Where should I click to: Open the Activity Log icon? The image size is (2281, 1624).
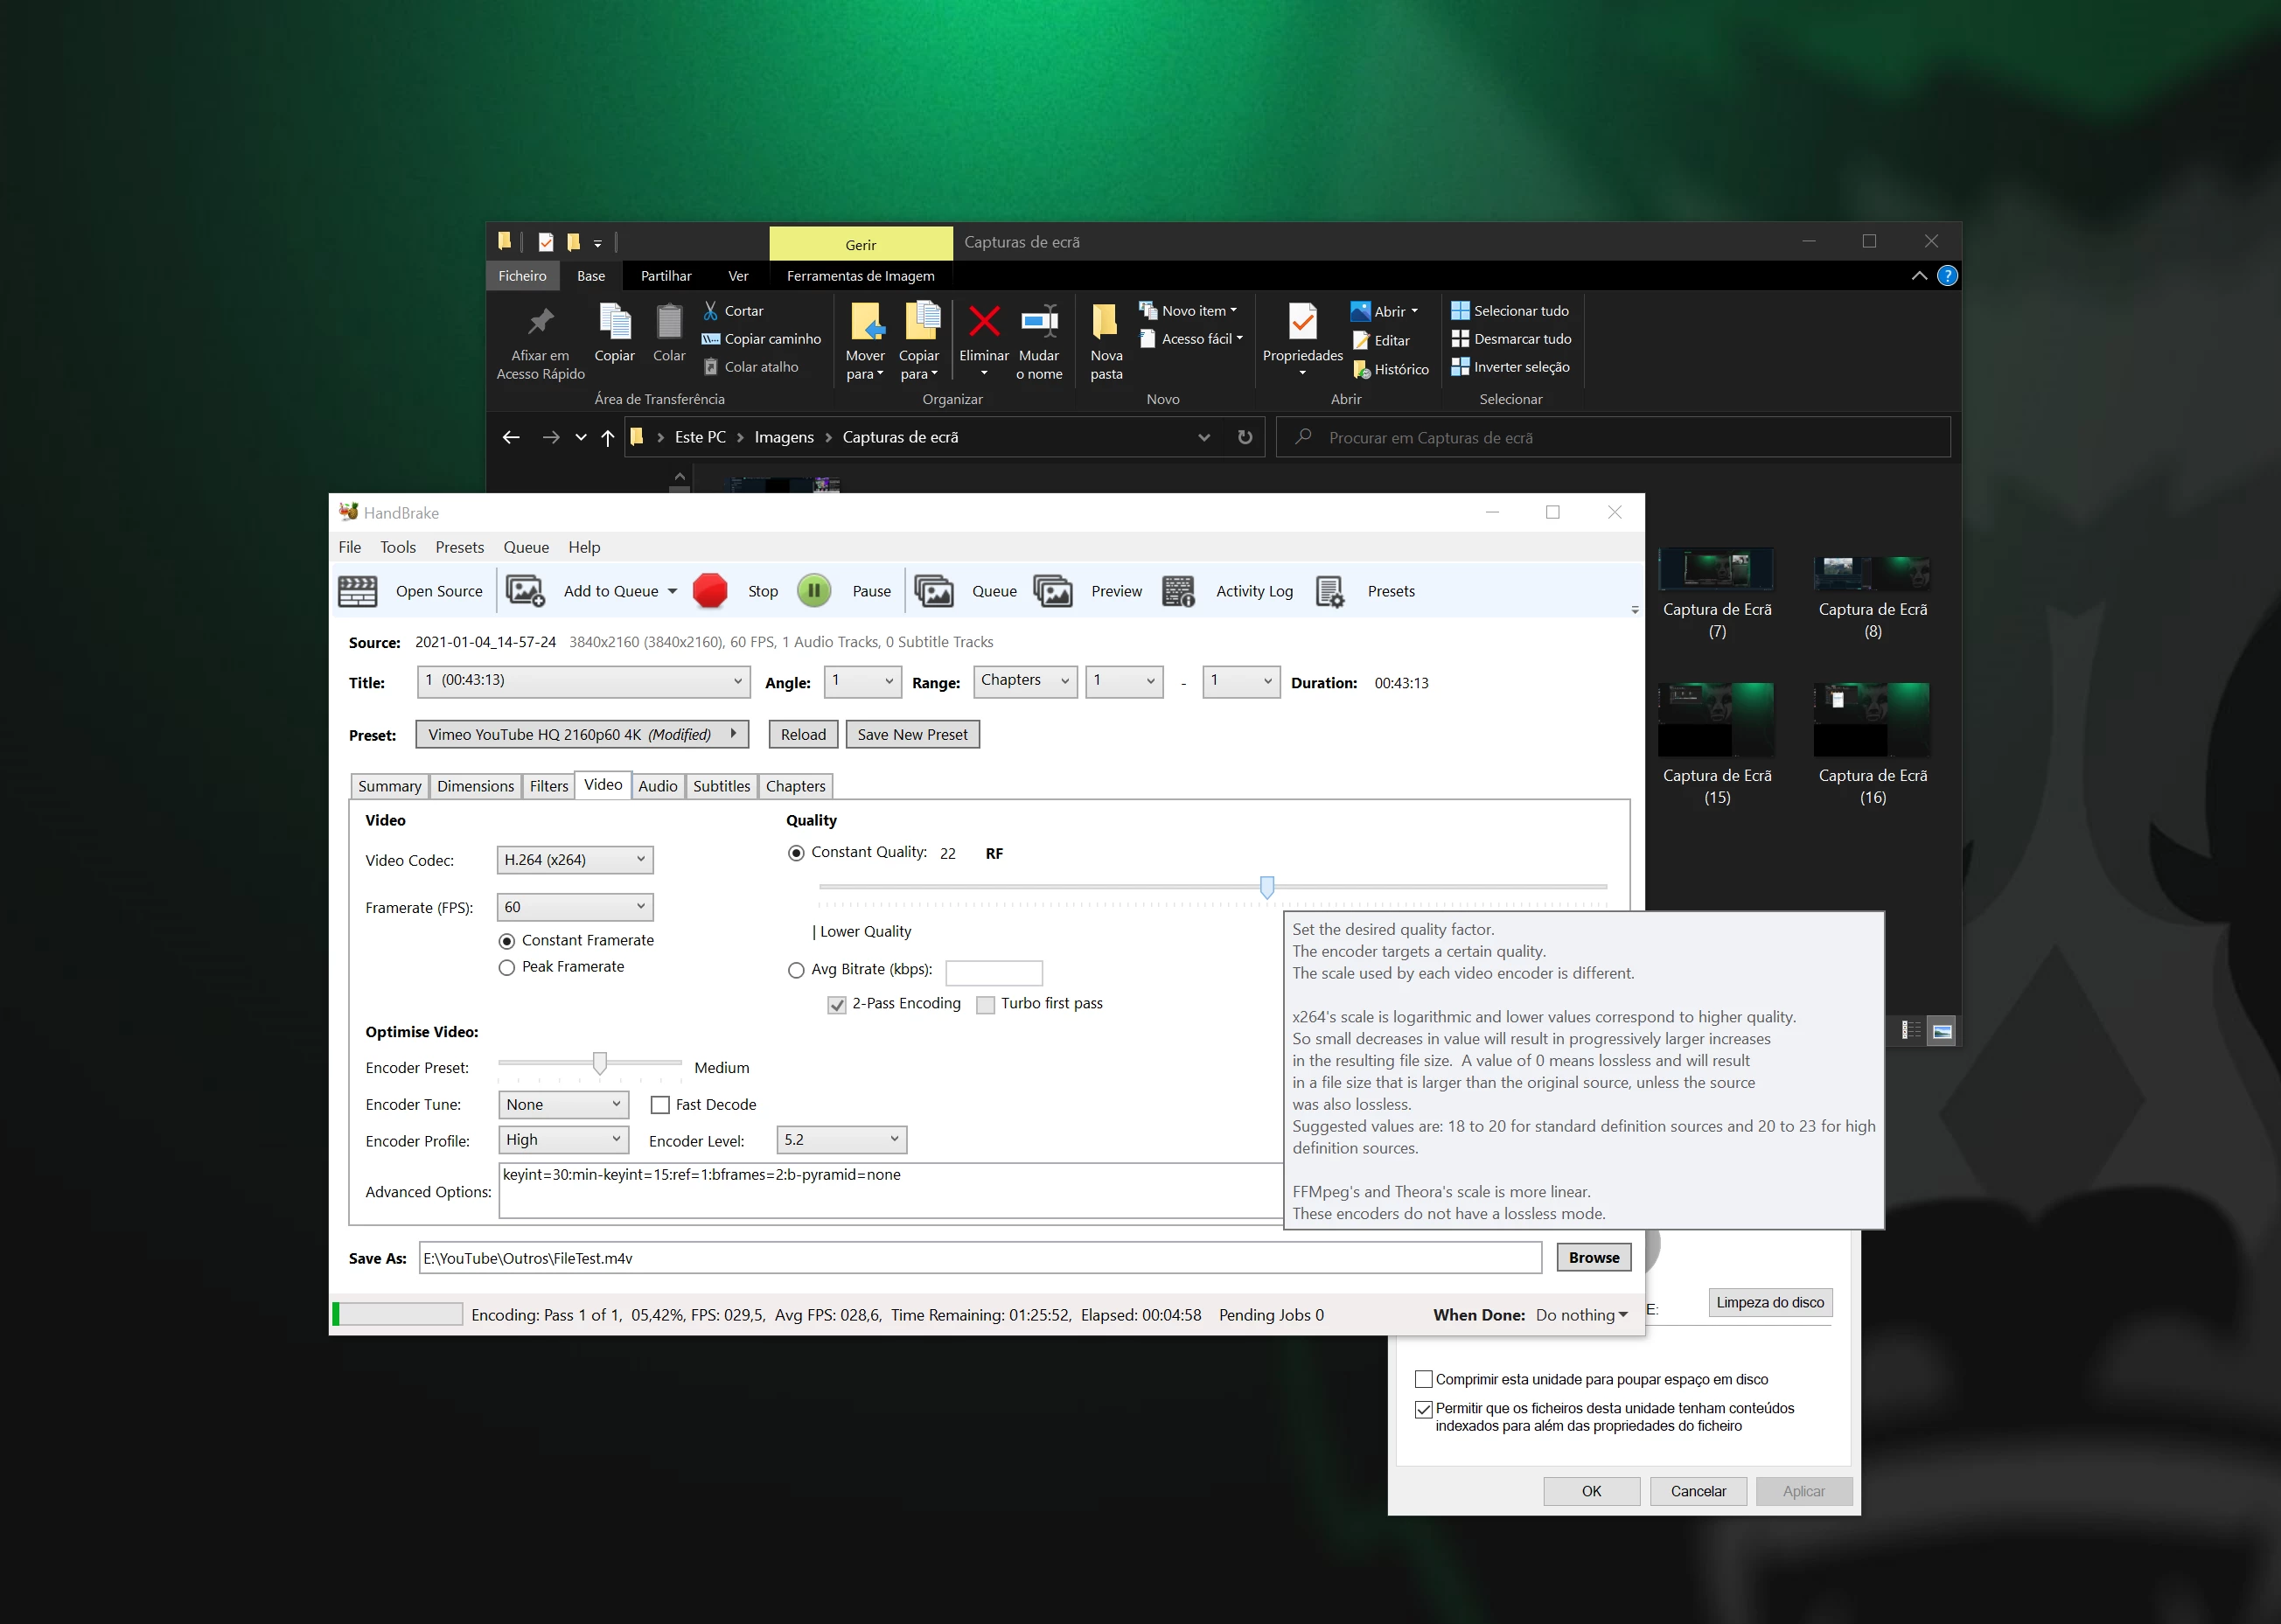1178,591
